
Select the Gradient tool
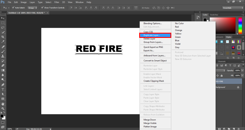(3, 70)
